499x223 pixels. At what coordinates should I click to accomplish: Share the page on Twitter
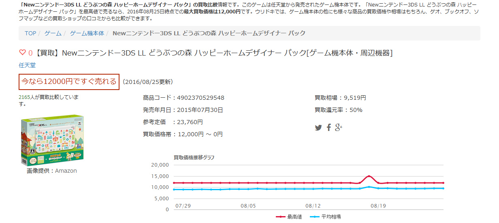[x=318, y=128]
